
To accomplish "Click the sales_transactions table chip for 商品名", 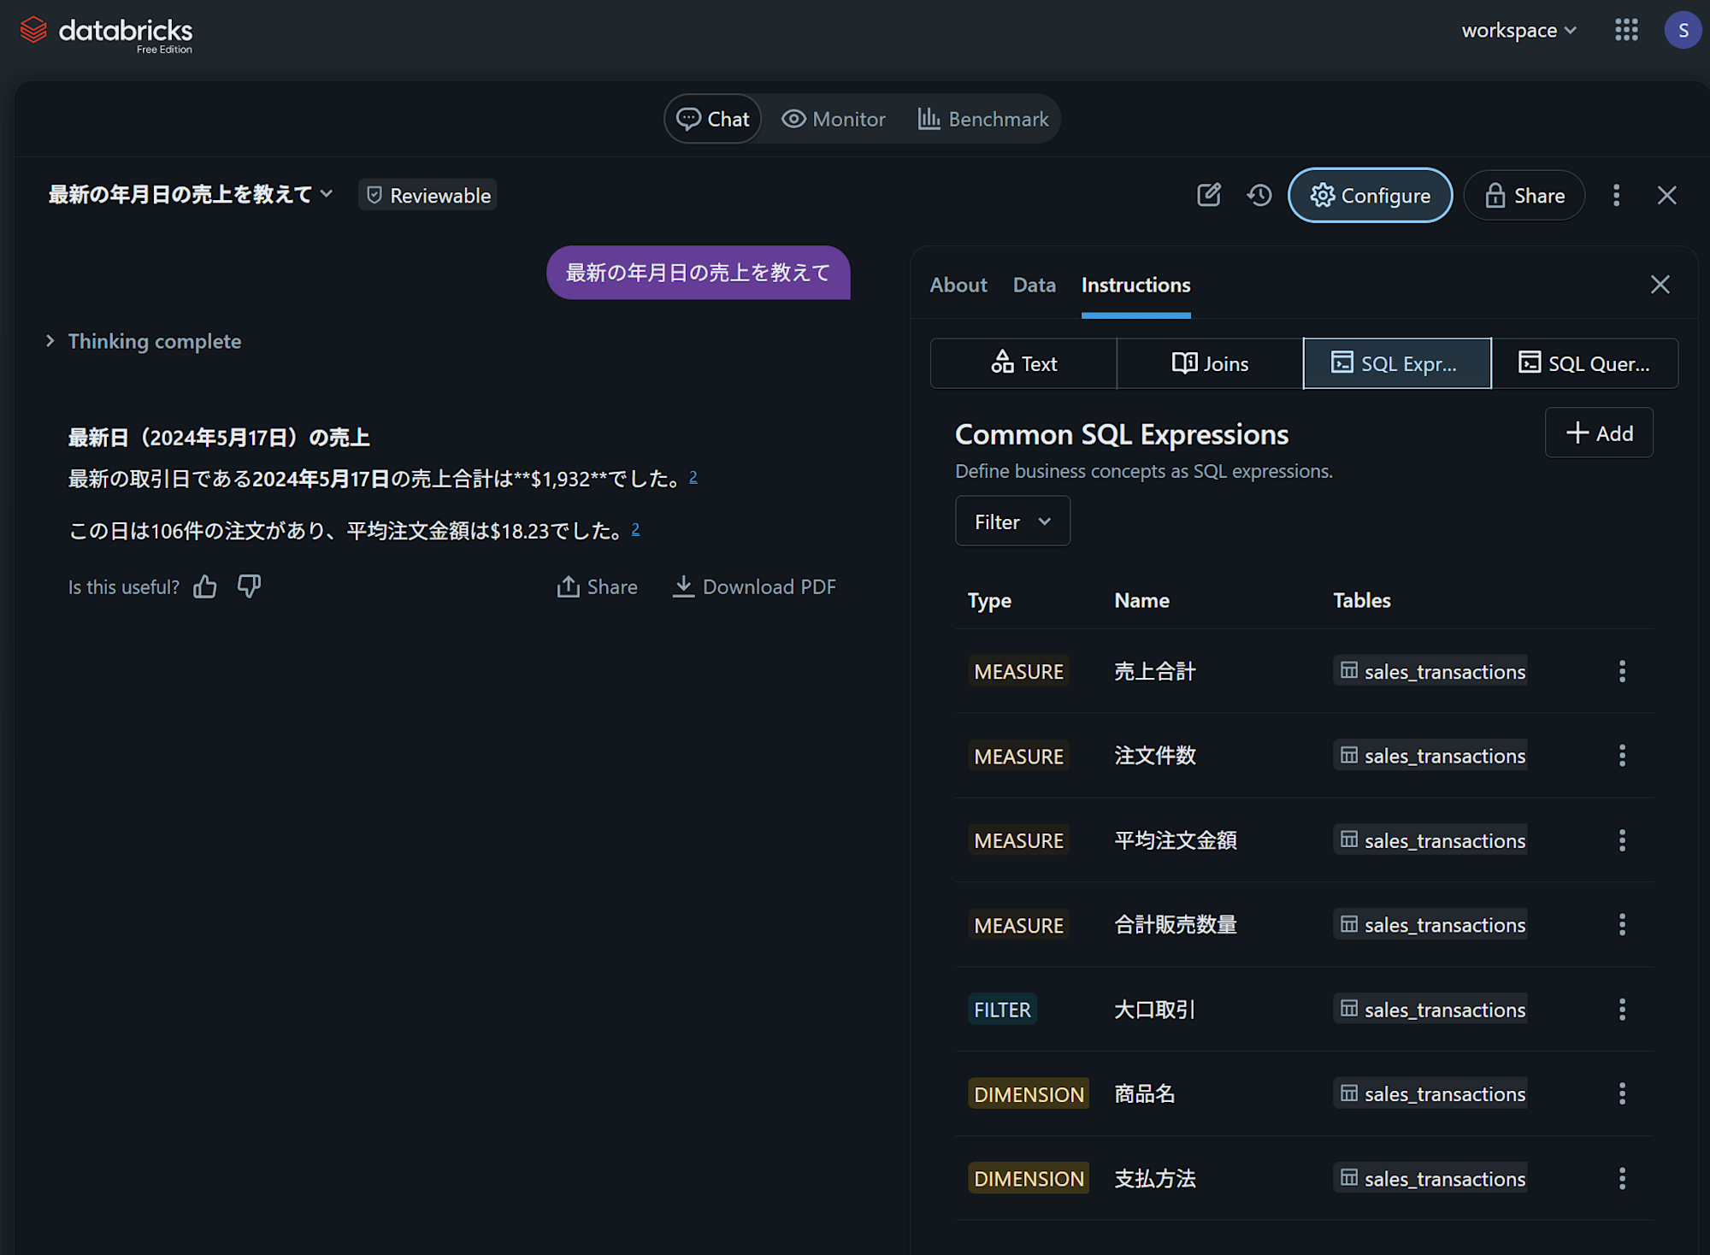I will point(1431,1093).
